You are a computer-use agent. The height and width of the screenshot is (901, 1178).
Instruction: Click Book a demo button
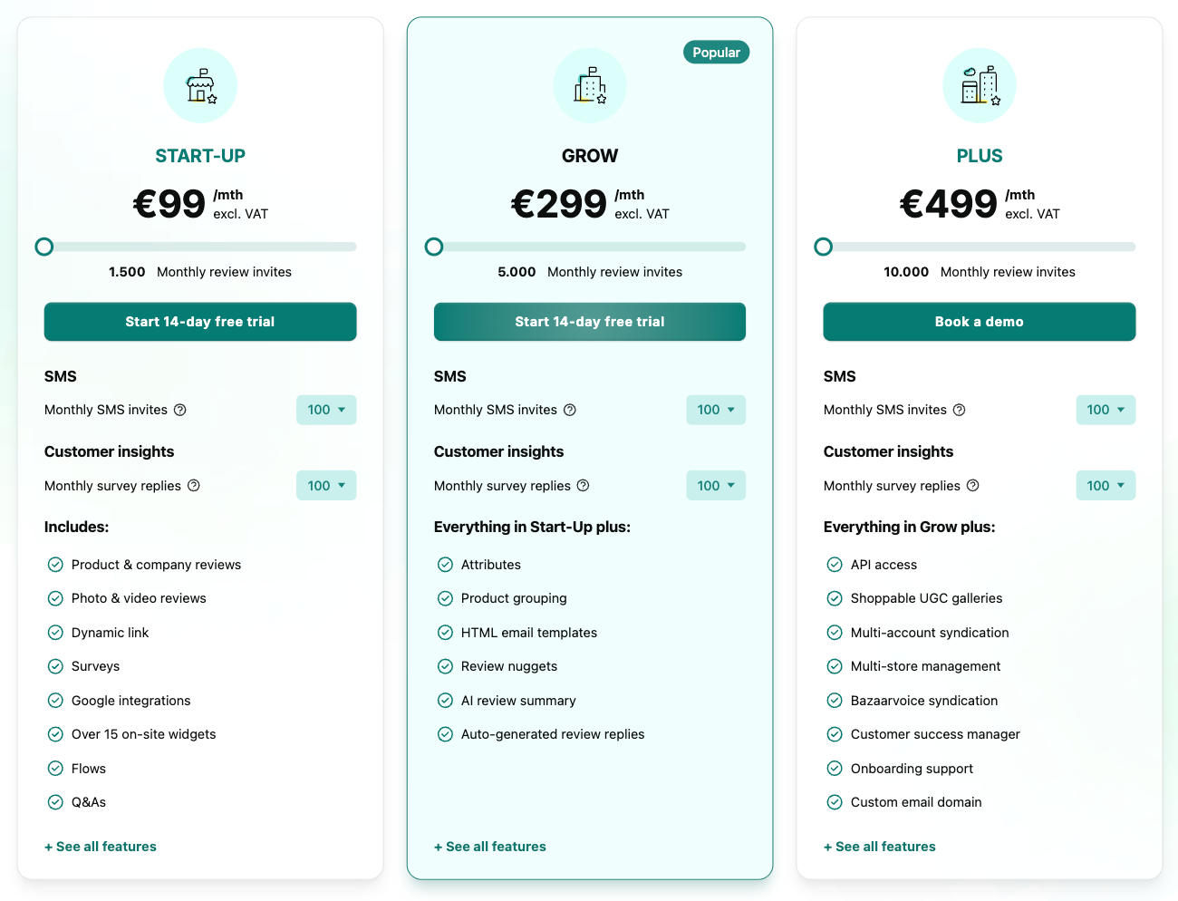click(980, 322)
